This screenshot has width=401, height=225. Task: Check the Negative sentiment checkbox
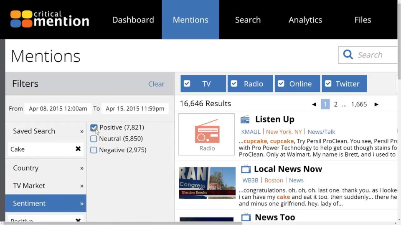point(94,150)
